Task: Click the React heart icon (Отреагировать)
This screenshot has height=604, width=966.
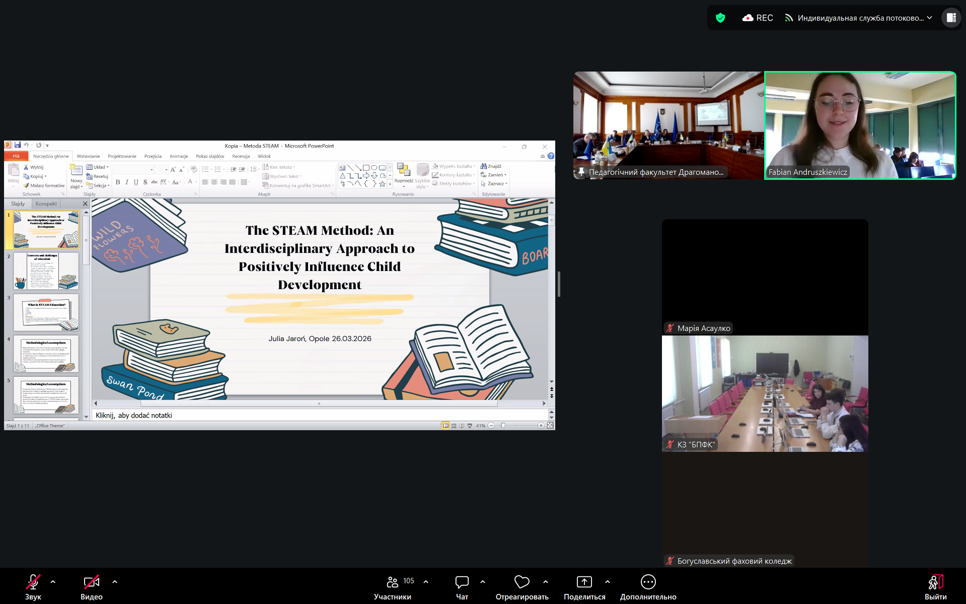Action: [x=522, y=582]
